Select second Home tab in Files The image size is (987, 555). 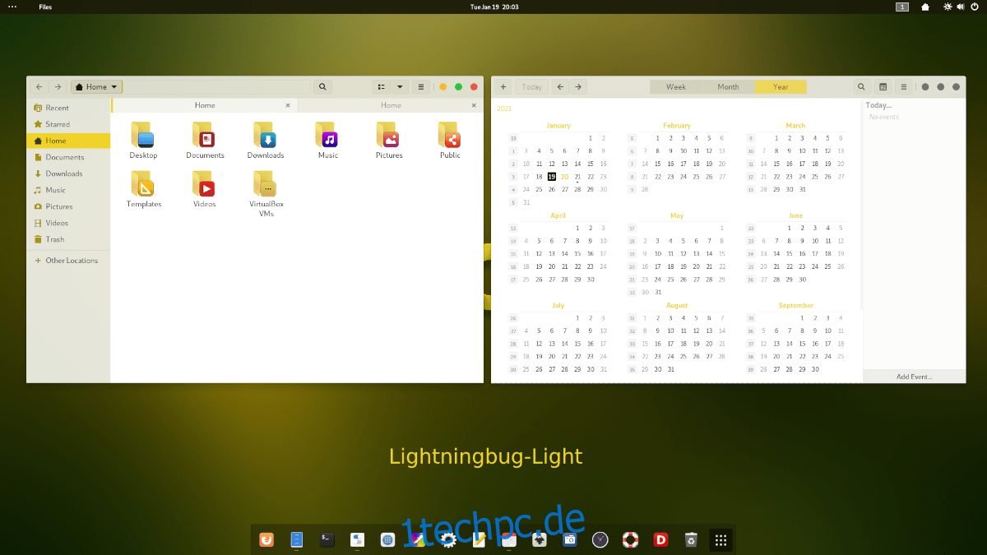[x=391, y=105]
